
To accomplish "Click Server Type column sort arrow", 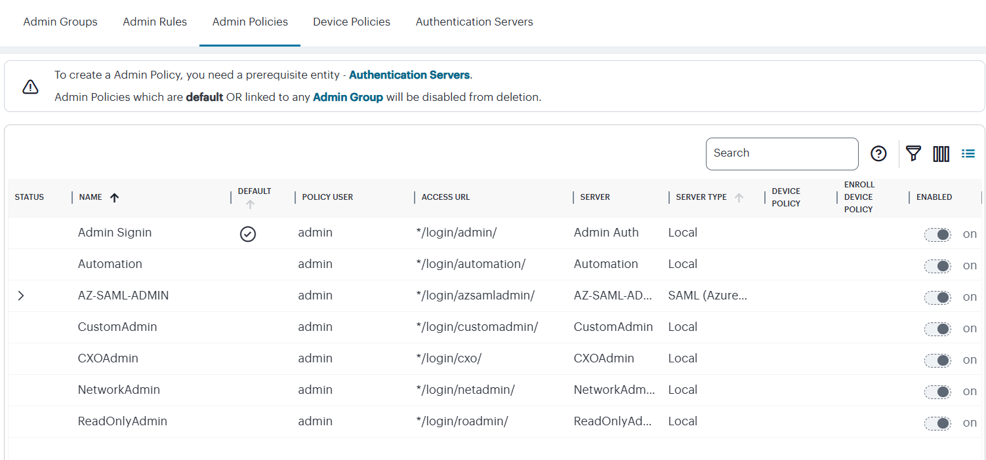I will point(739,197).
